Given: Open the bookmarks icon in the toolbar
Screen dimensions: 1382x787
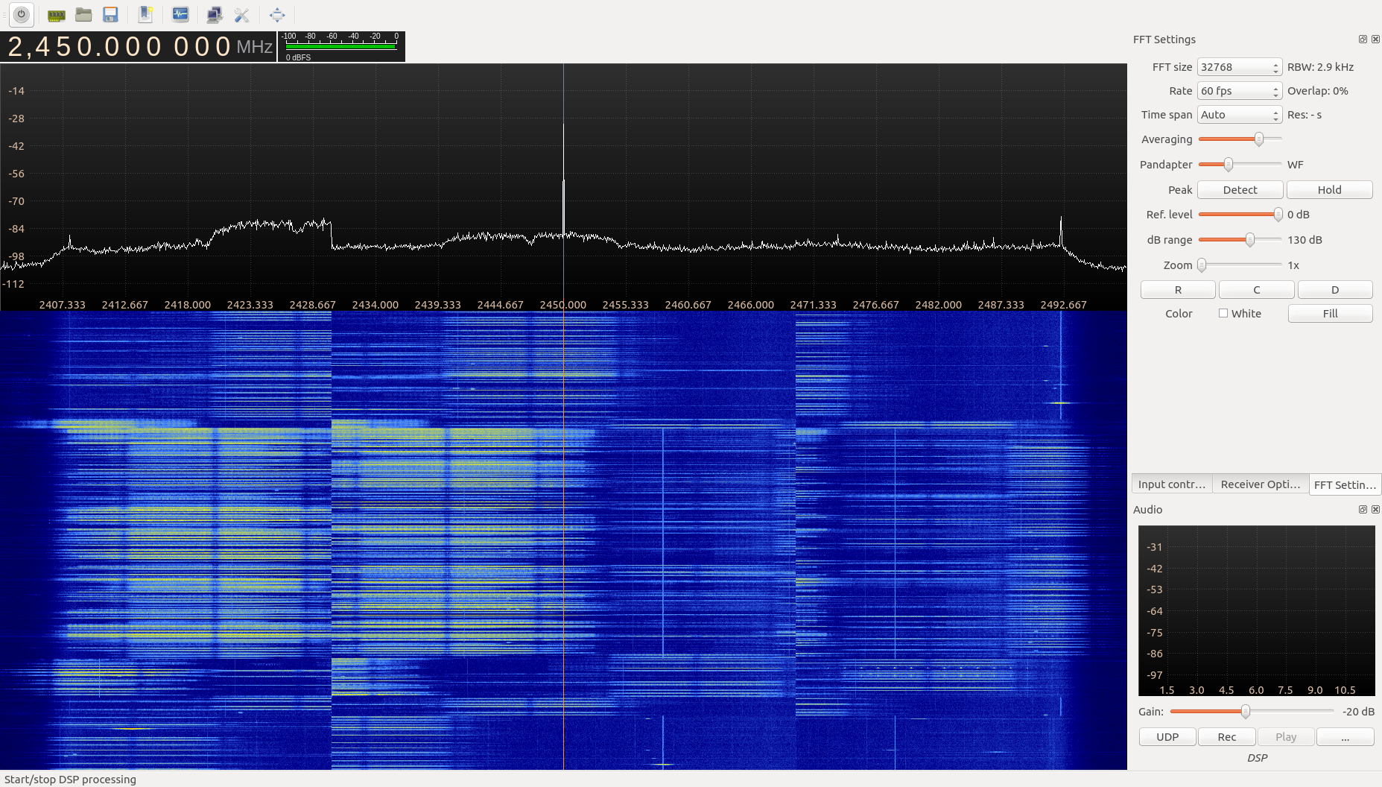Looking at the screenshot, I should [145, 15].
